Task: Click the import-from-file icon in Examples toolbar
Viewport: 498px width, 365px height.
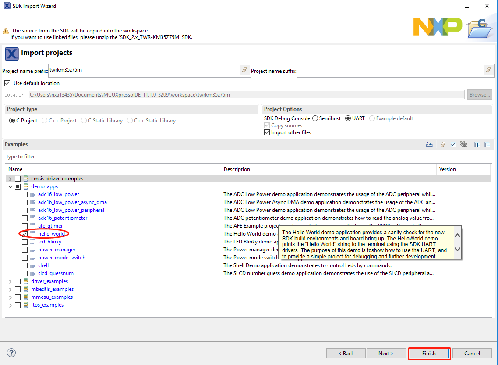Action: (430, 145)
